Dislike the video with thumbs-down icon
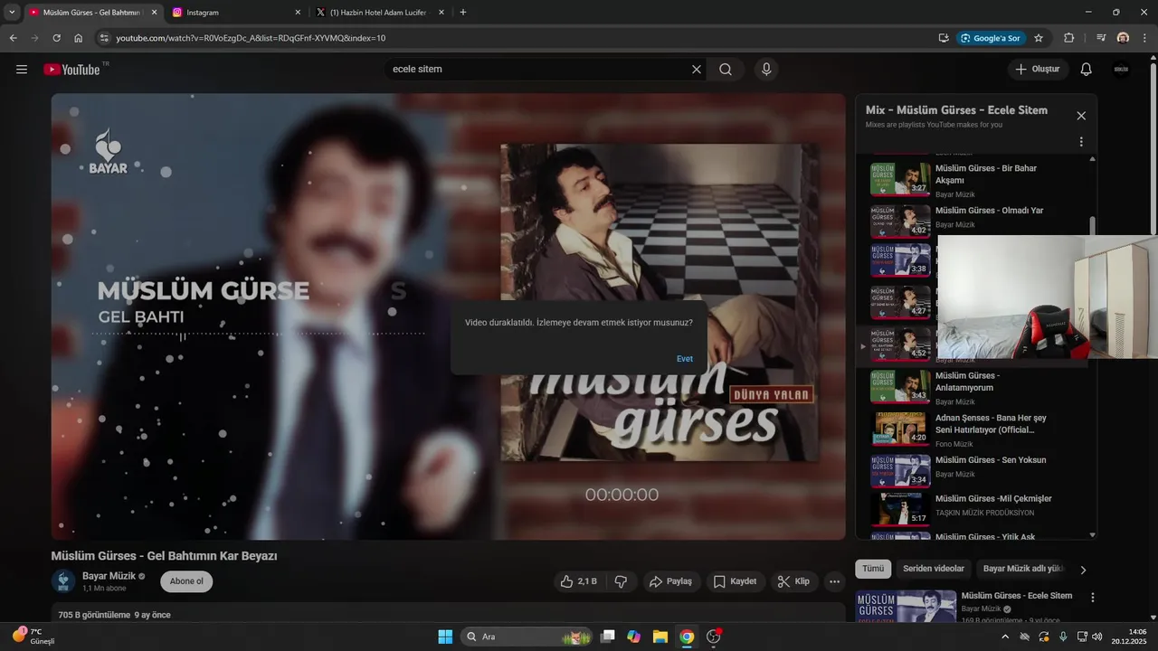Screen dimensions: 1158x651 [x=621, y=581]
